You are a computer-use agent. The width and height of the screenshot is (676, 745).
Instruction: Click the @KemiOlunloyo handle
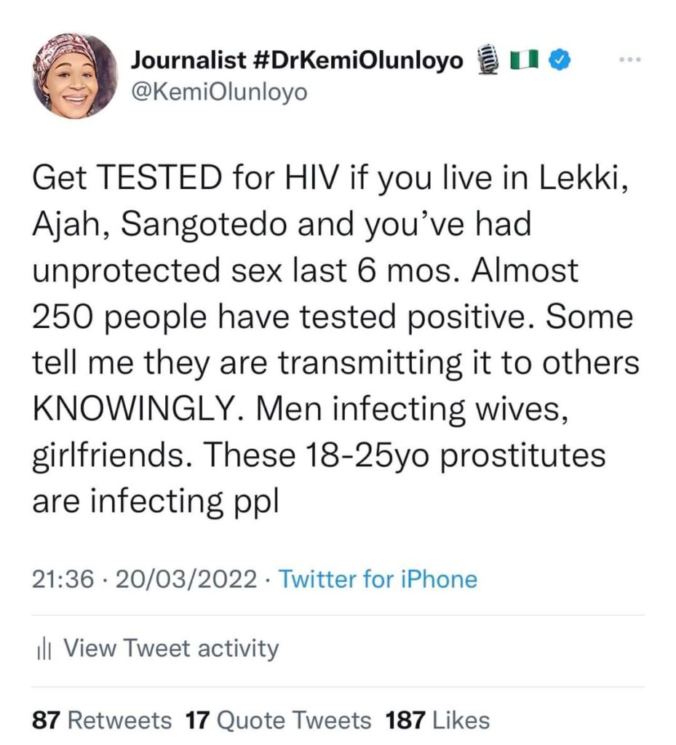click(219, 92)
